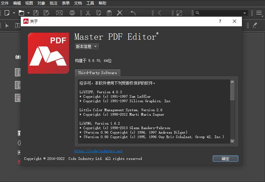Click the Copyright Code Industry Ltd. text
265x182 pixels.
click(83, 158)
